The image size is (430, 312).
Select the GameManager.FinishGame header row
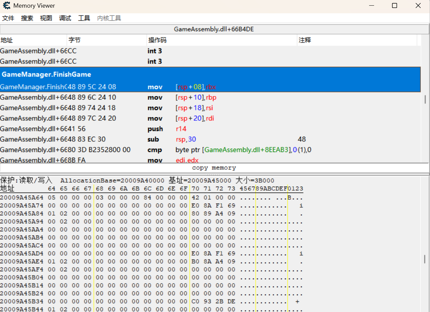tap(210, 74)
